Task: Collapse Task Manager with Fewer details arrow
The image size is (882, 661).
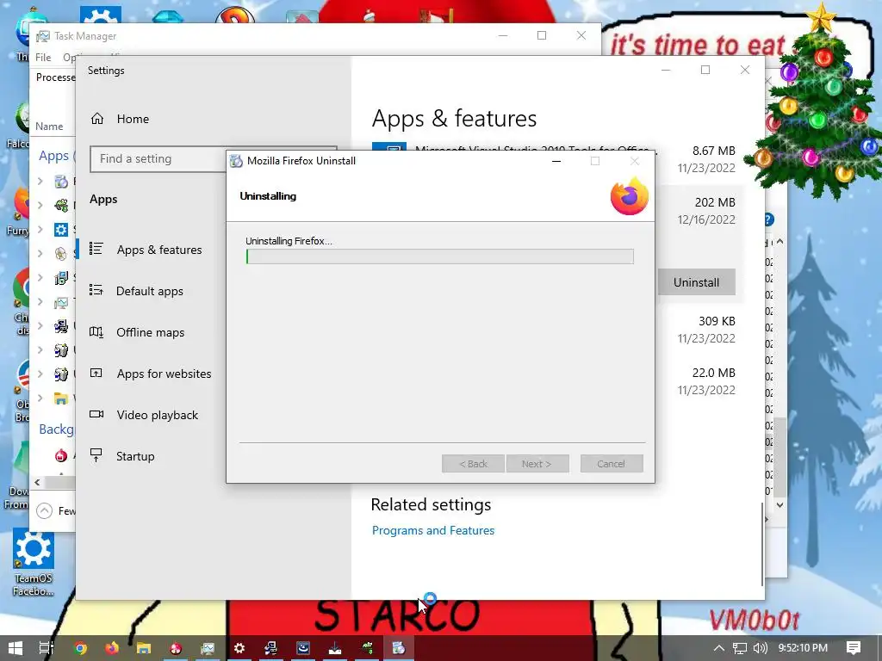Action: (x=45, y=511)
